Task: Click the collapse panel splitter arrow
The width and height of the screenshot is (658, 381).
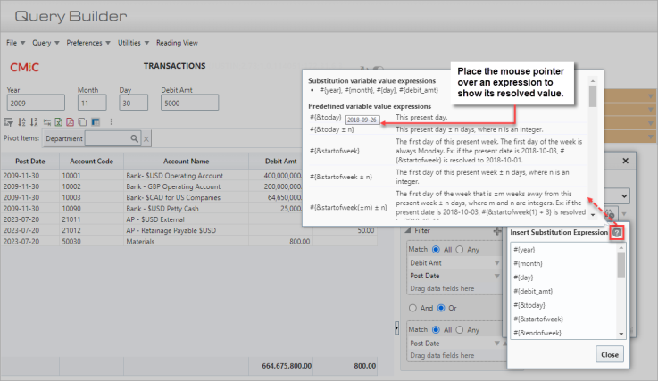Action: pos(396,327)
